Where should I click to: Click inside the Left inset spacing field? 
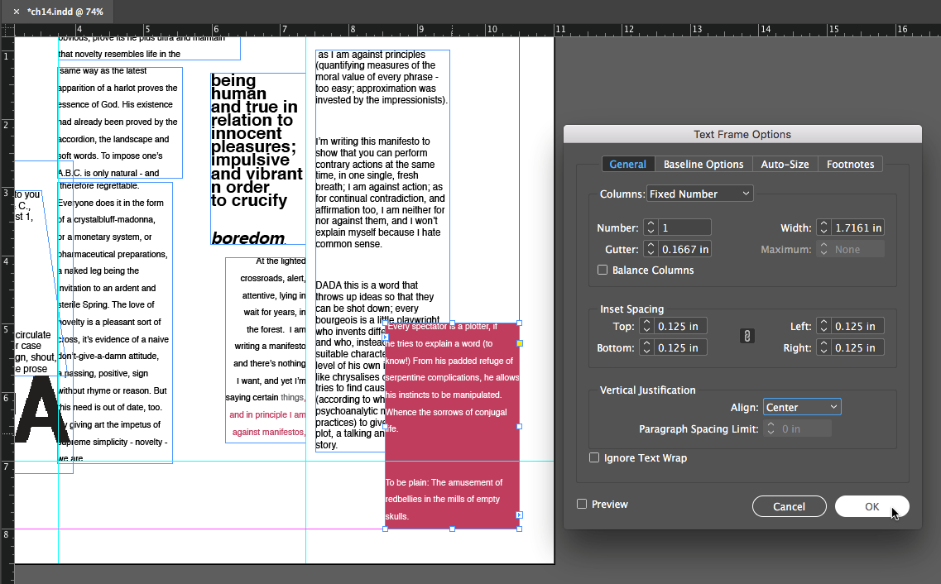coord(857,327)
